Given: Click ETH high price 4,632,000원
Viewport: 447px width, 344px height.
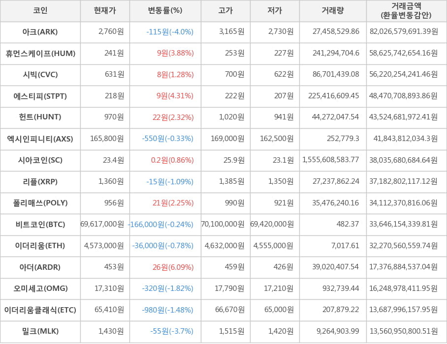Looking at the screenshot, I should (224, 246).
